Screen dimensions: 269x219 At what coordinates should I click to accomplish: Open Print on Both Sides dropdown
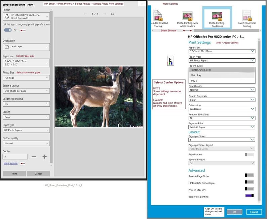(222, 118)
